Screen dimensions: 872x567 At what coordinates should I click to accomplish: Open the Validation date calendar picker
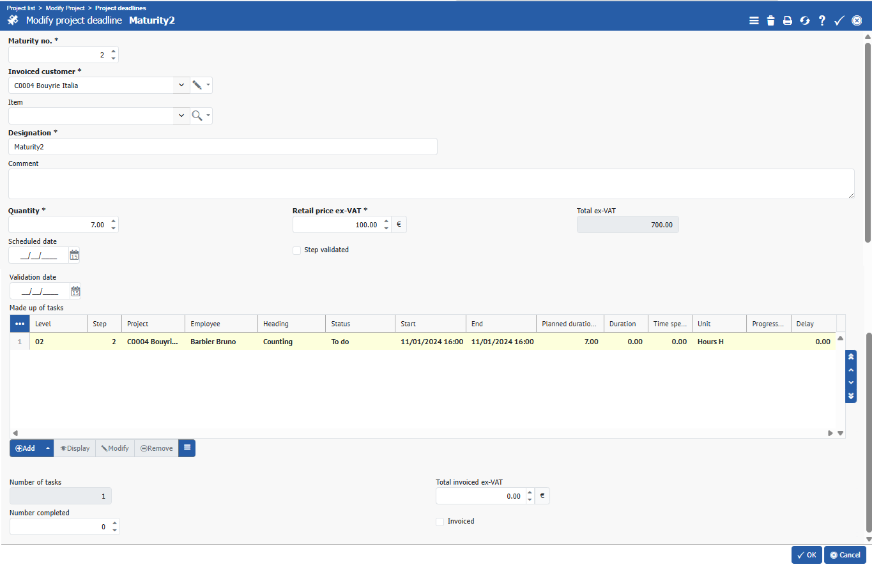75,291
